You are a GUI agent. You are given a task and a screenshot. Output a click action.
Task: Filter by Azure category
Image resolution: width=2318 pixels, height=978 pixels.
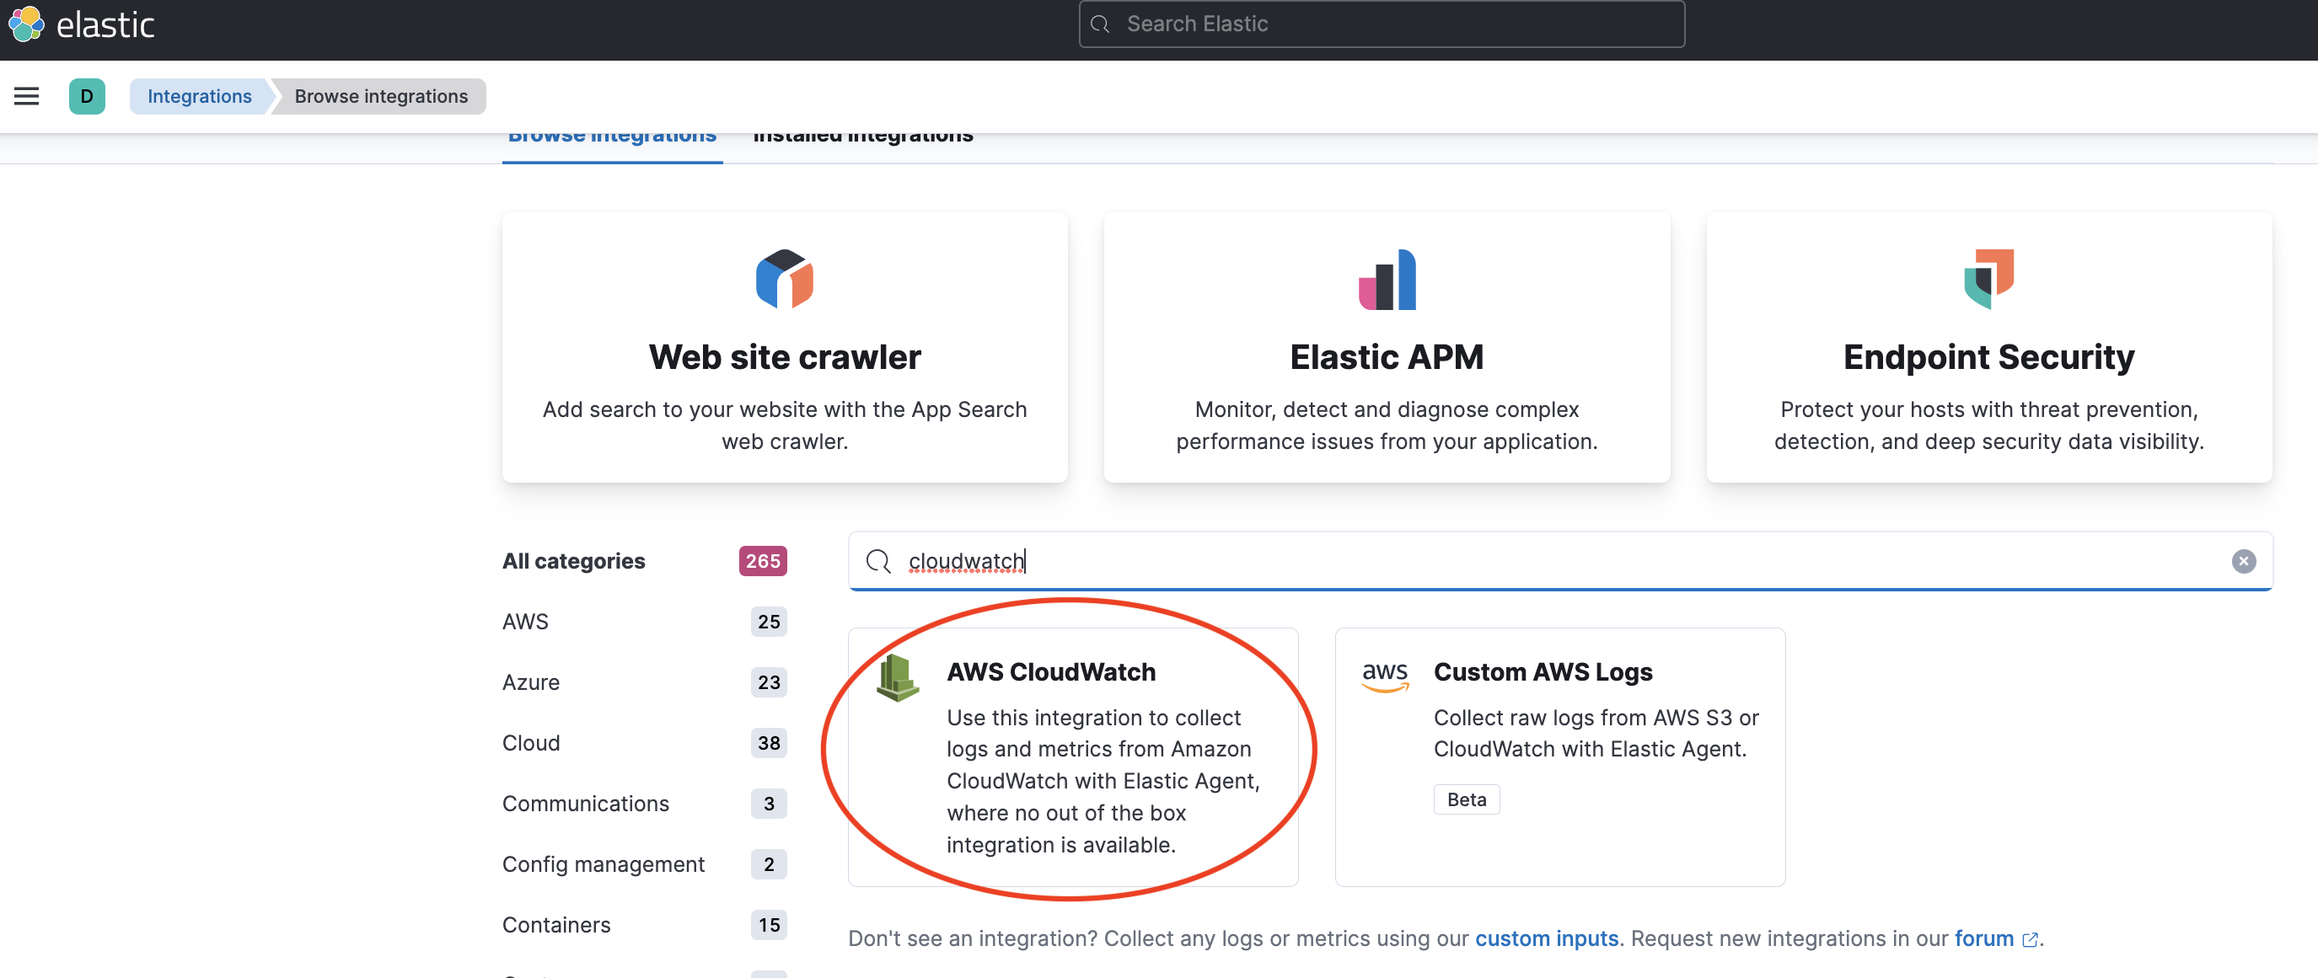[x=531, y=682]
